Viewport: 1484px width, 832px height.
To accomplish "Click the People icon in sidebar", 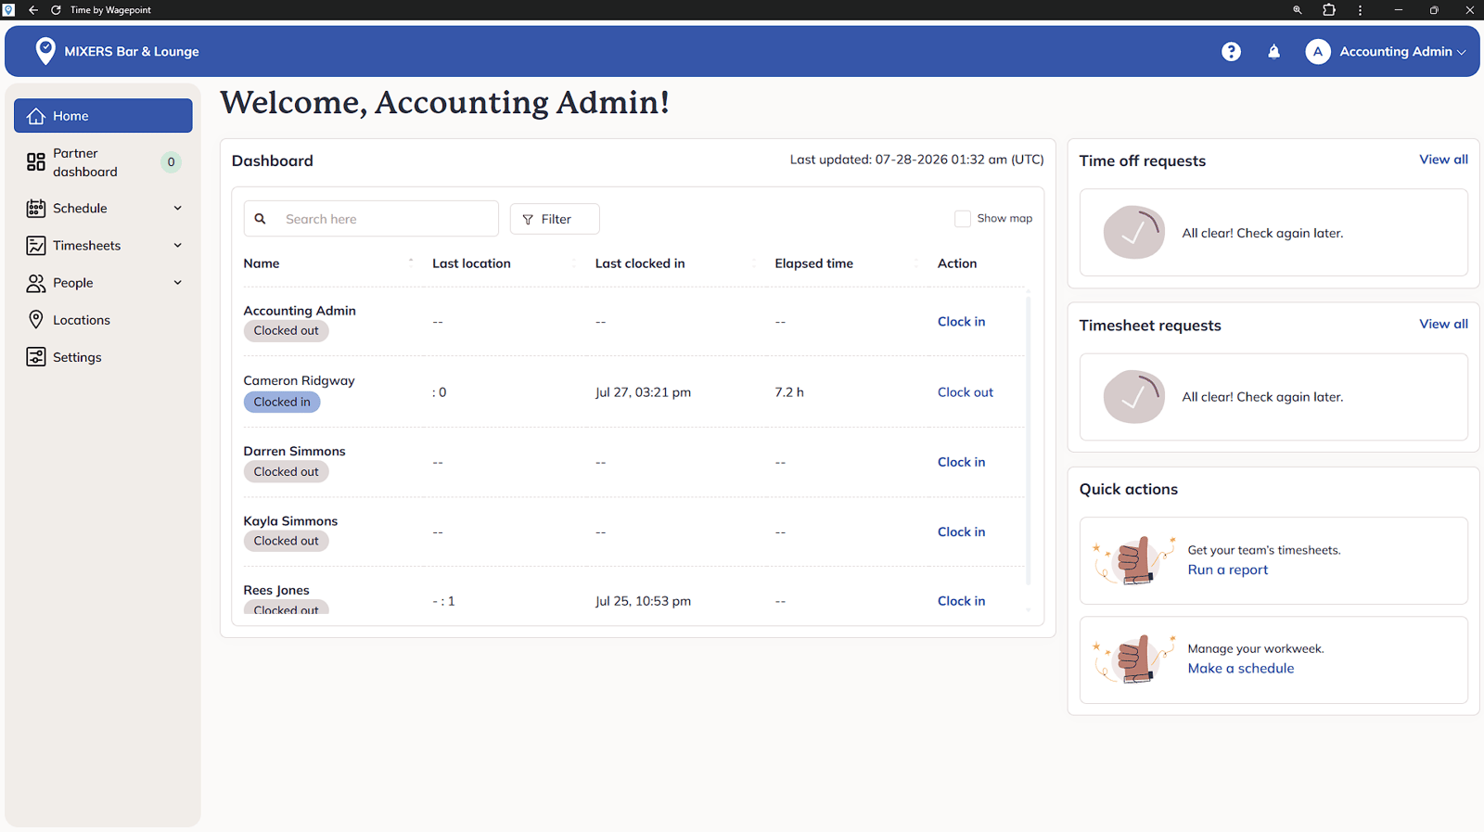I will coord(36,283).
